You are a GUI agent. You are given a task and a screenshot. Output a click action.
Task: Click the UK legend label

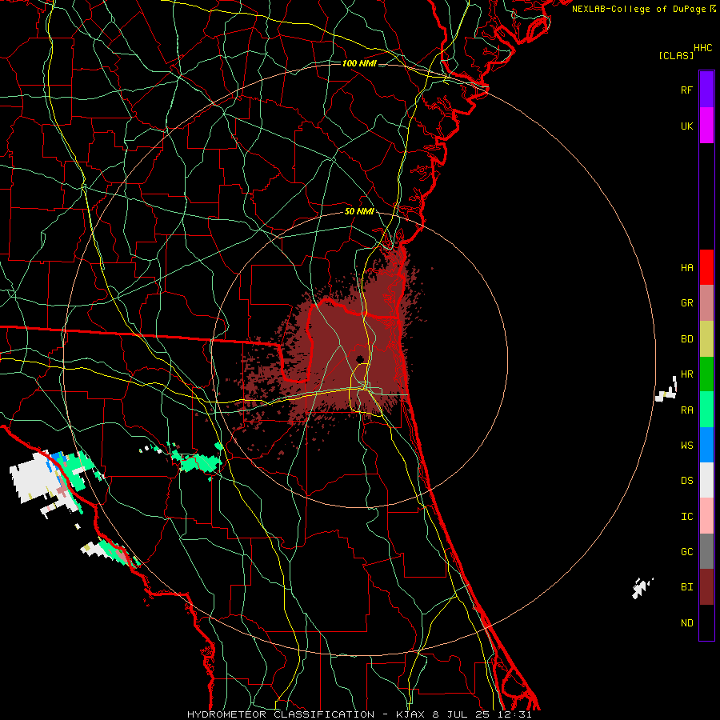pyautogui.click(x=687, y=126)
